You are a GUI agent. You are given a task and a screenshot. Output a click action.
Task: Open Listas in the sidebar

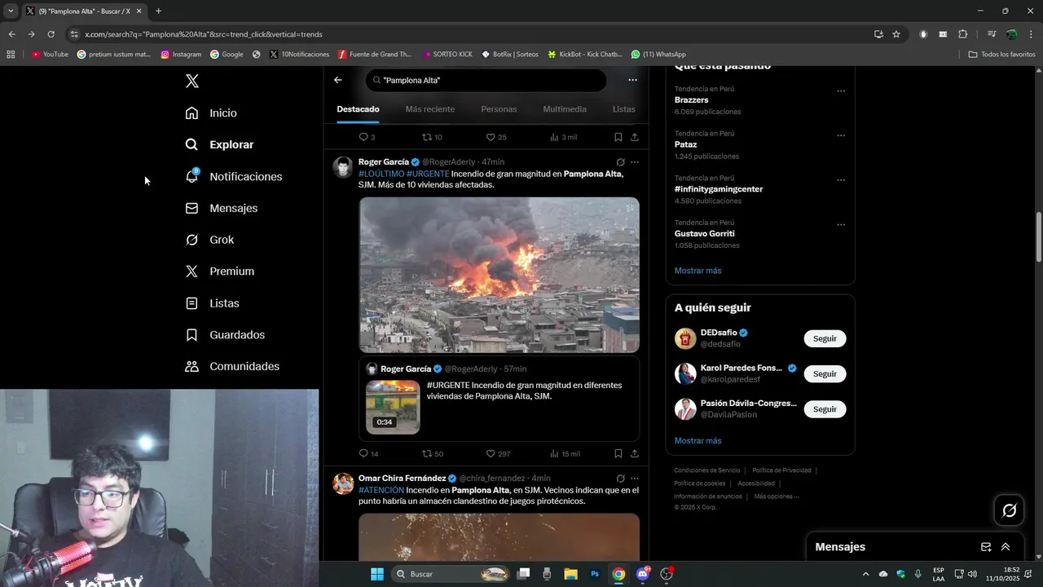tap(212, 303)
